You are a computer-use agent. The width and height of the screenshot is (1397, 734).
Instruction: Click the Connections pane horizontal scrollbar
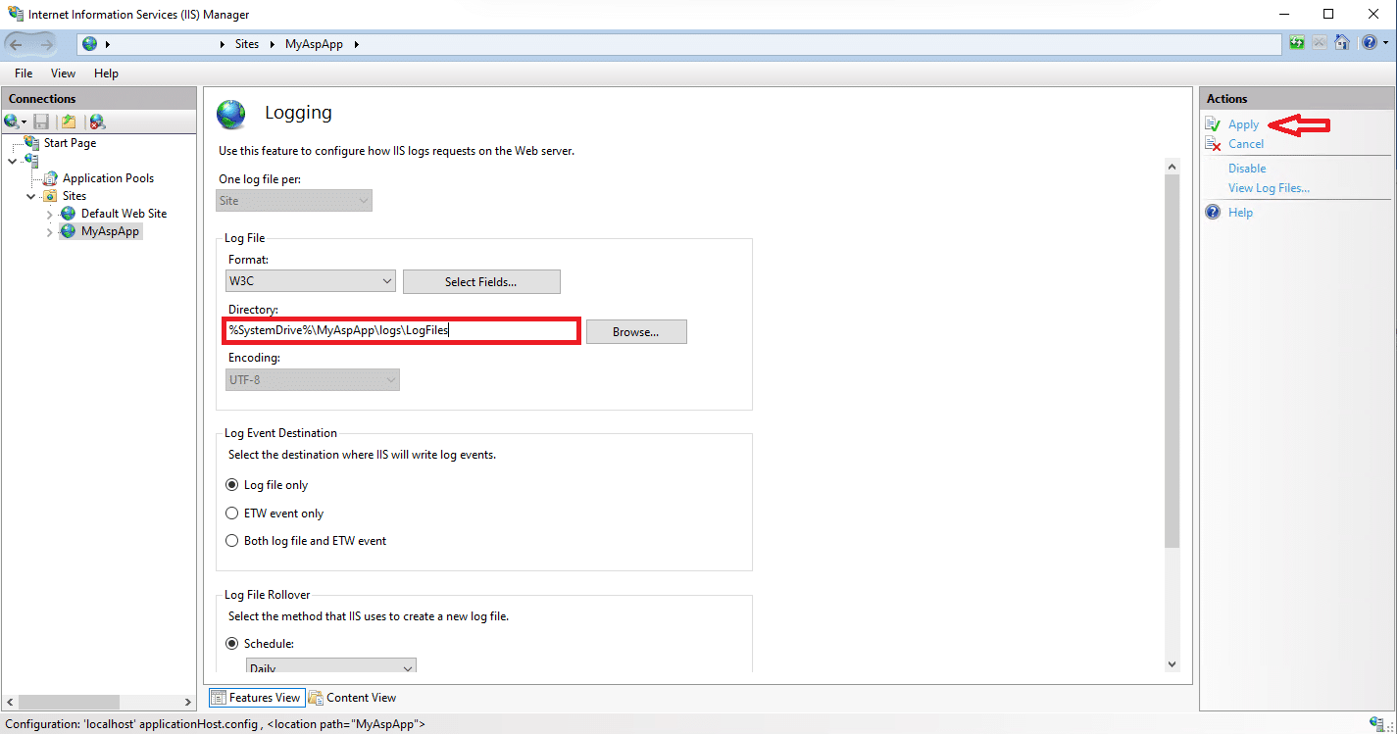(69, 702)
